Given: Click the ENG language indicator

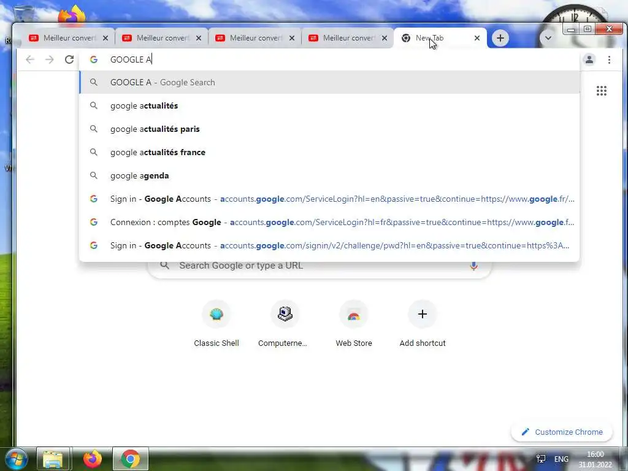Looking at the screenshot, I should point(561,459).
